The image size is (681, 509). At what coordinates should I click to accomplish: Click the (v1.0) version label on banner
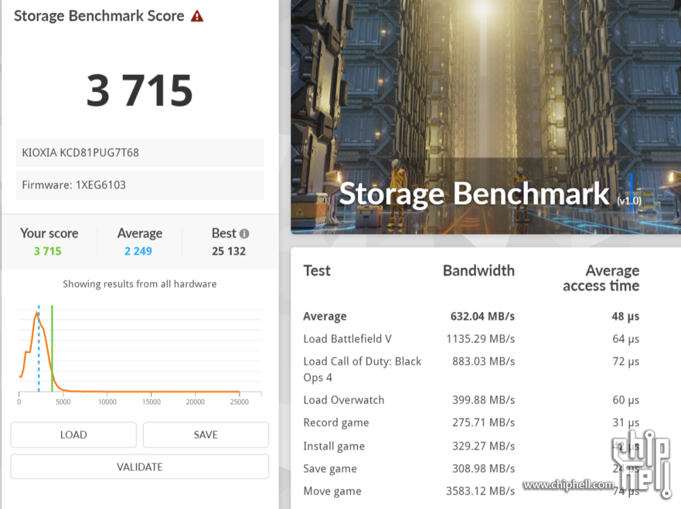[630, 201]
